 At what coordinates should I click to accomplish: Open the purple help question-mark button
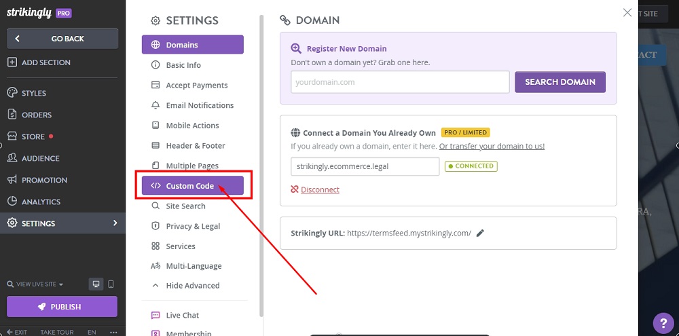click(663, 324)
